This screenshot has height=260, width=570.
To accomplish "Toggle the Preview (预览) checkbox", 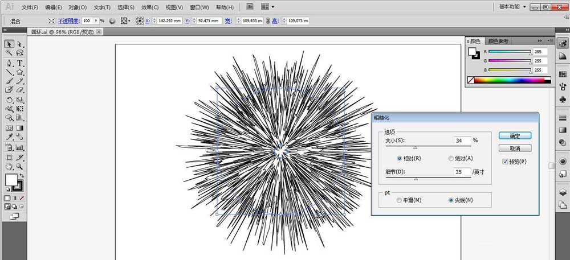I will (505, 162).
